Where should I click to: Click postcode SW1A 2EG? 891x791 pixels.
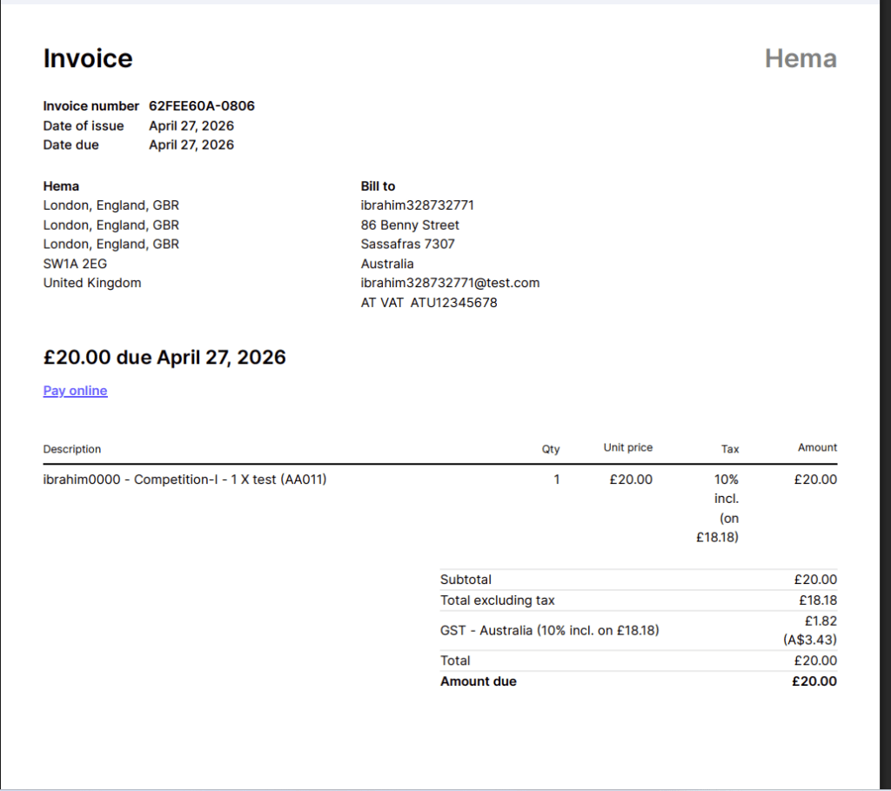pyautogui.click(x=75, y=264)
